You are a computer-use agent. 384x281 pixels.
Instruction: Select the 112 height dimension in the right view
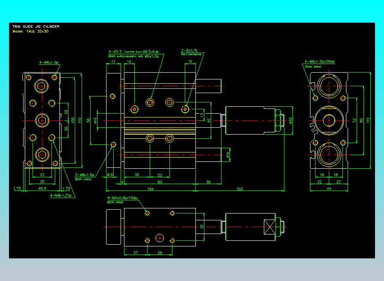(x=368, y=120)
